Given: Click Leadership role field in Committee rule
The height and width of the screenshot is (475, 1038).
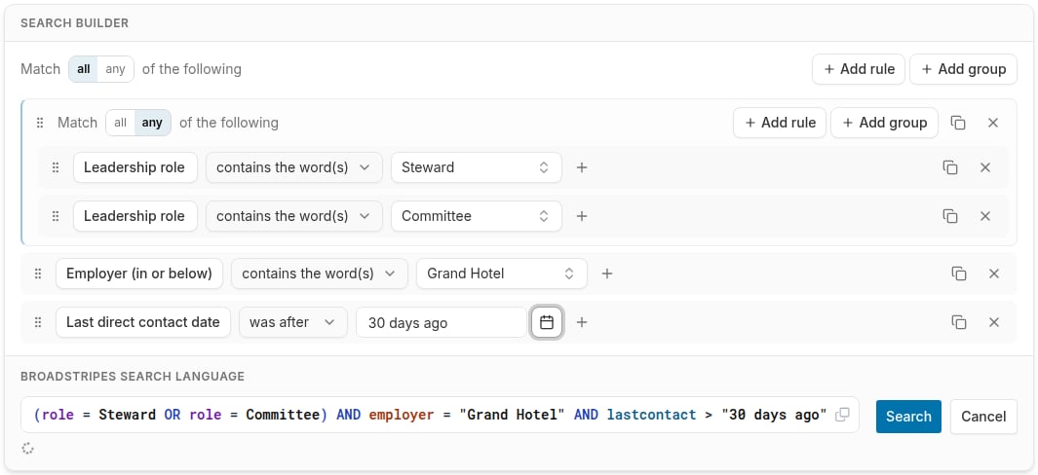Looking at the screenshot, I should (135, 216).
